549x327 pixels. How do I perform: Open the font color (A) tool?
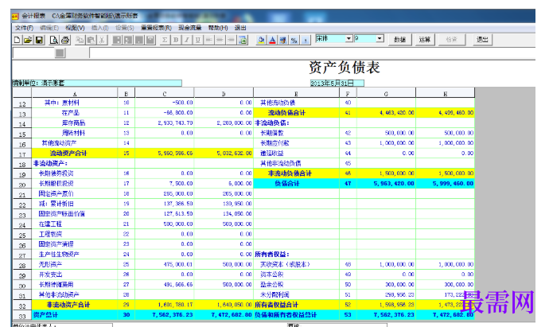272,40
